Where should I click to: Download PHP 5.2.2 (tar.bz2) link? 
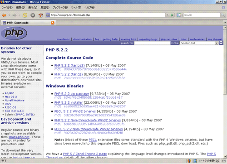(69, 66)
